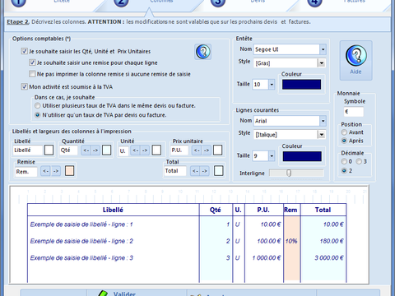Click the -> arrow for Prix unitaire
The height and width of the screenshot is (296, 395).
pos(207,150)
